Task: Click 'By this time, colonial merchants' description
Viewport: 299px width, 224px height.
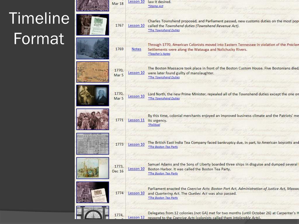Action: [223, 118]
